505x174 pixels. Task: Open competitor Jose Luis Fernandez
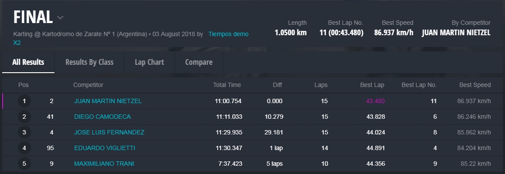click(x=109, y=132)
